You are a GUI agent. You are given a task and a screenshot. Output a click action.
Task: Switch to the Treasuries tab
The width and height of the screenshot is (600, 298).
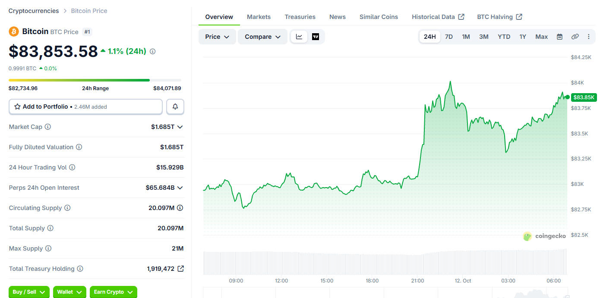[300, 17]
